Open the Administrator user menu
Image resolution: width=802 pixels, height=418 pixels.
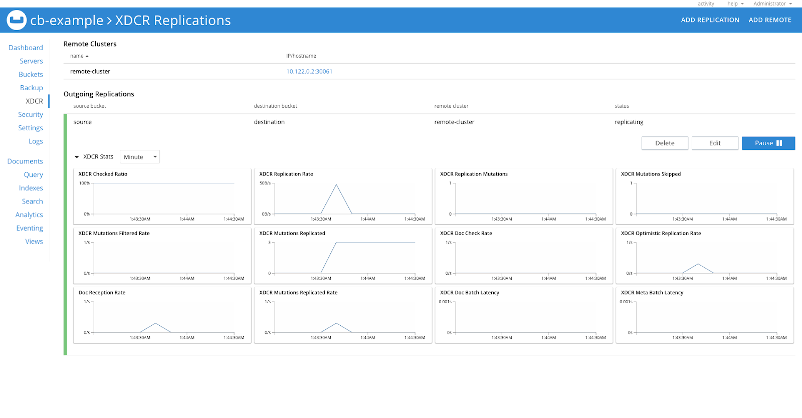pos(772,4)
